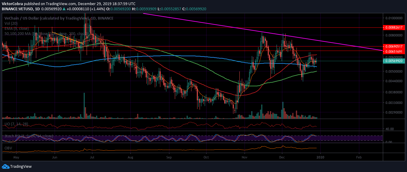This screenshot has width=407, height=172.
Task: Click the Aug label on time axis
Action: [130, 157]
